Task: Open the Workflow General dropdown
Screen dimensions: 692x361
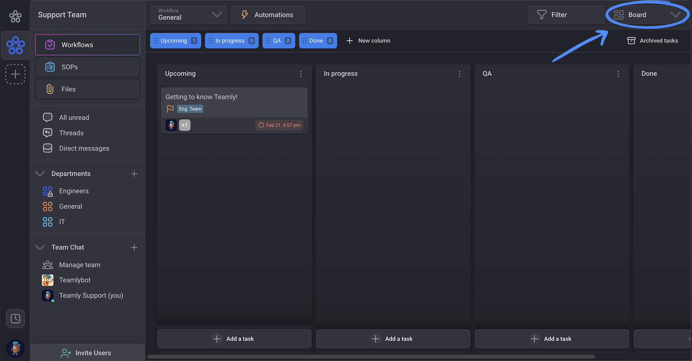Action: 189,15
